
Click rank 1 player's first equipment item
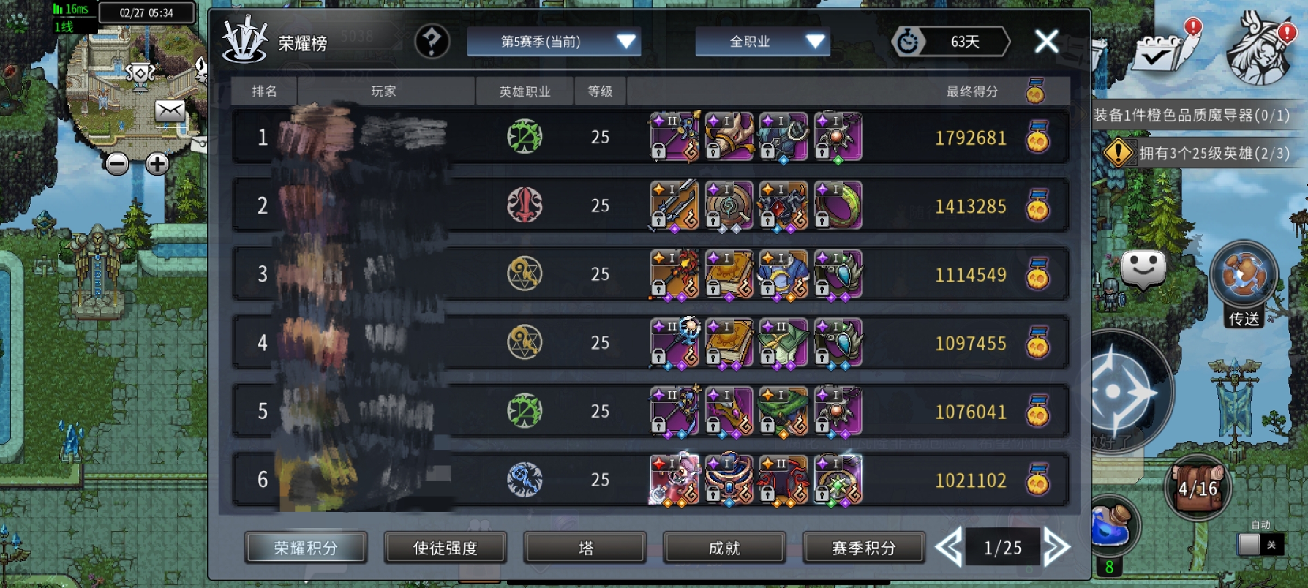[x=675, y=136]
